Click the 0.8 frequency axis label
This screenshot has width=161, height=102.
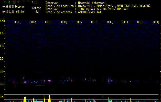pos(2,71)
